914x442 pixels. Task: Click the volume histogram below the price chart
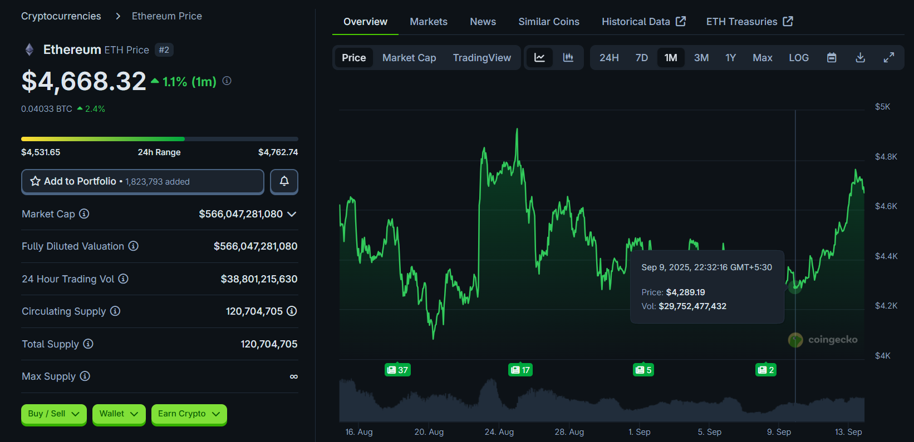(602, 400)
